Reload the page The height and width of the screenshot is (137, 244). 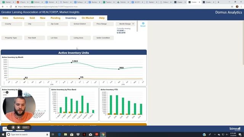(11, 7)
